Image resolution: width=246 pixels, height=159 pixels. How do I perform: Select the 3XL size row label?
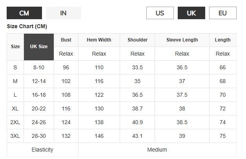coord(15,136)
